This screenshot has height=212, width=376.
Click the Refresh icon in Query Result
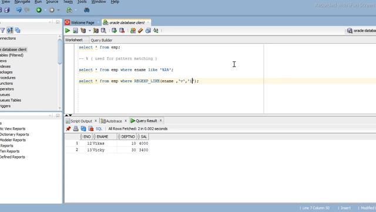83,128
